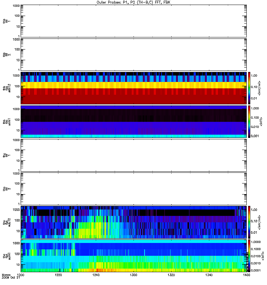Click the '0.01' value on thc edc12 color bar
Image resolution: width=267 pixels, height=285 pixels.
pos(254,233)
